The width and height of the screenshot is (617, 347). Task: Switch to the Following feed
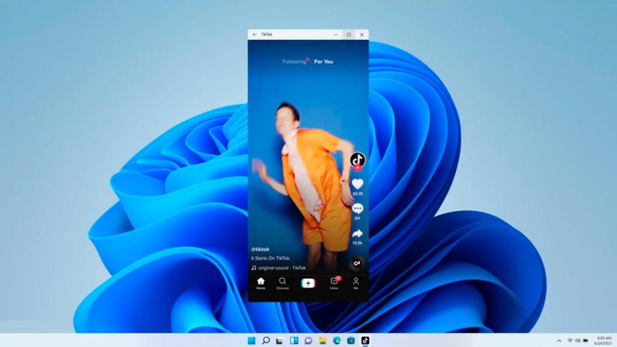pyautogui.click(x=293, y=61)
